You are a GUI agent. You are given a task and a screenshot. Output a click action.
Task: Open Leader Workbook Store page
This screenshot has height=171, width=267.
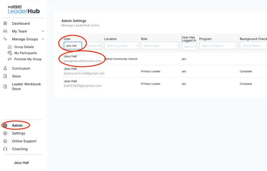(26, 86)
